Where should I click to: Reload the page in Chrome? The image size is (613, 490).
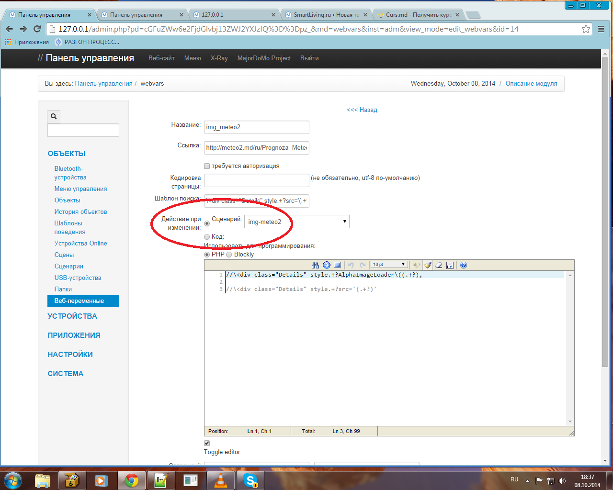37,29
